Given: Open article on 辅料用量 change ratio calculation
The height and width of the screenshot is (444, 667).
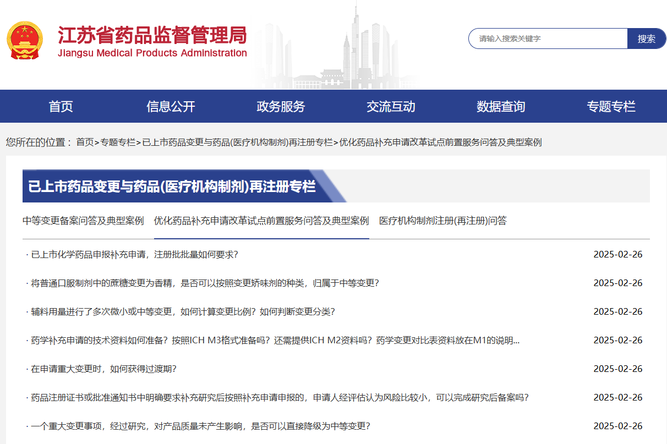Looking at the screenshot, I should coord(183,311).
